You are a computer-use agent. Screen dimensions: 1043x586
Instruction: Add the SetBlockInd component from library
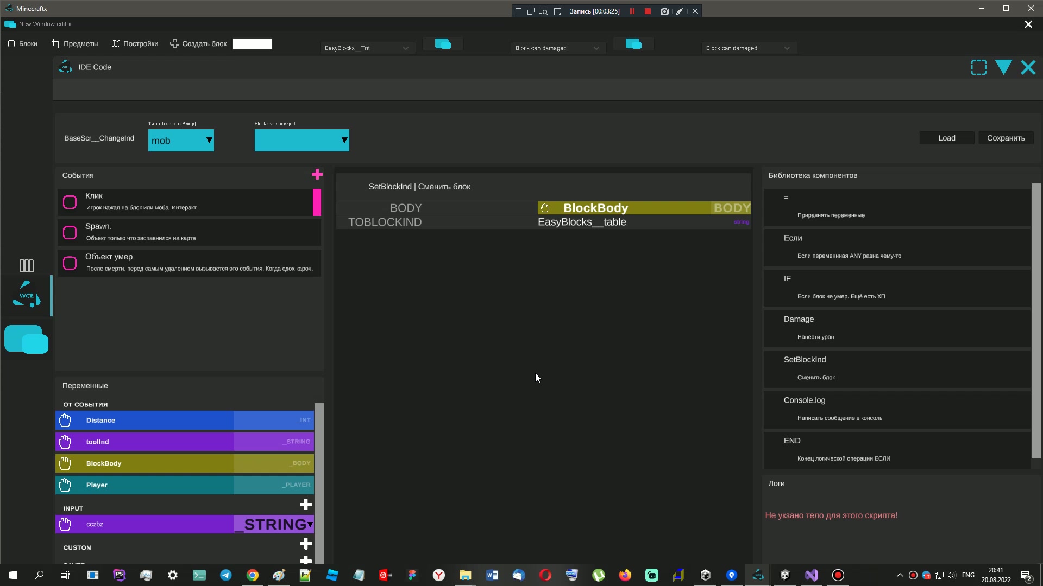click(897, 369)
